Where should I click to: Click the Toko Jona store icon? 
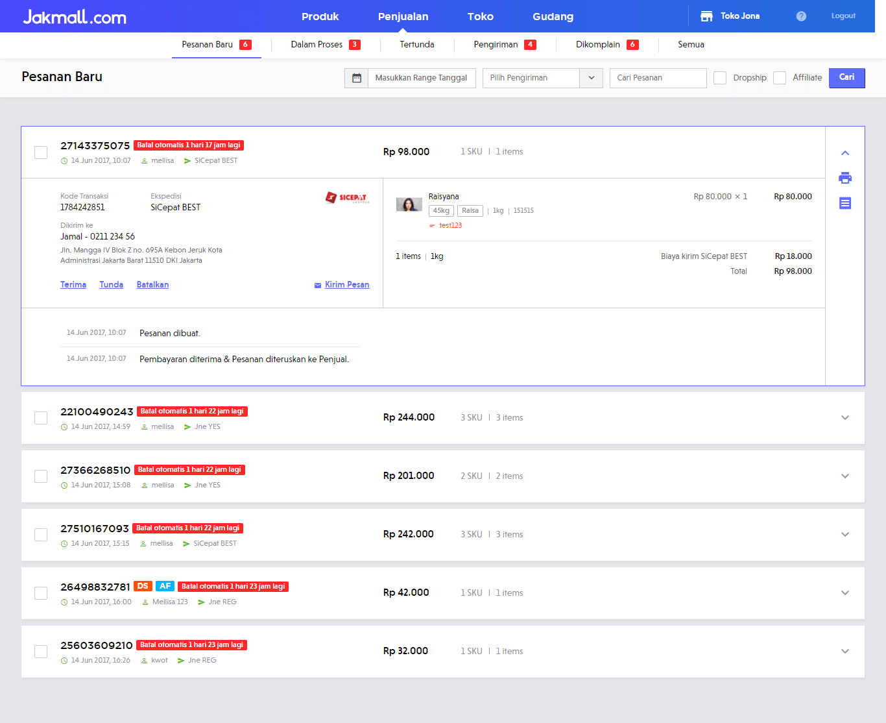pyautogui.click(x=707, y=16)
